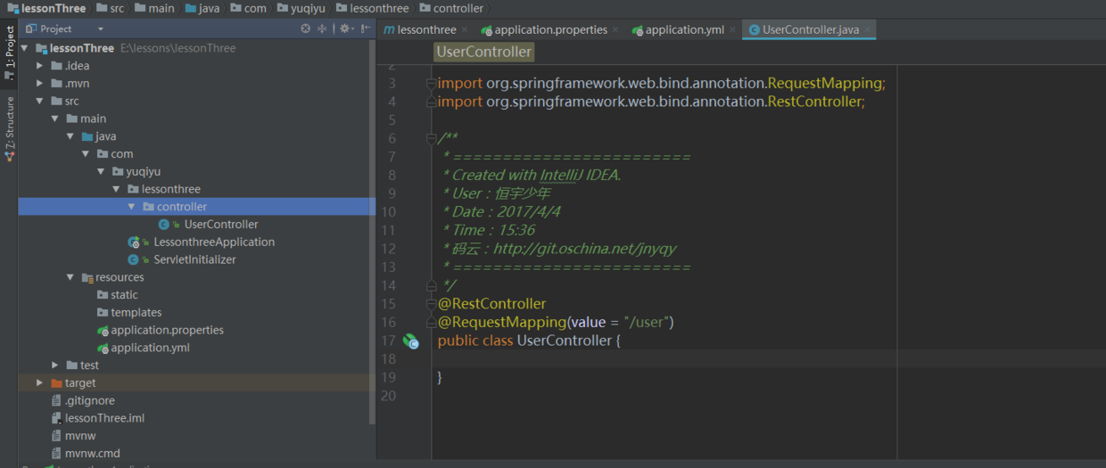Click the Collapse All icon in Project panel
Screen dimensions: 1106x468
(322, 29)
